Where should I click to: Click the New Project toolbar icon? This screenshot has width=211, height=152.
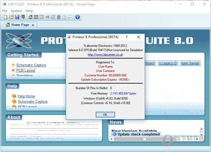pos(5,17)
